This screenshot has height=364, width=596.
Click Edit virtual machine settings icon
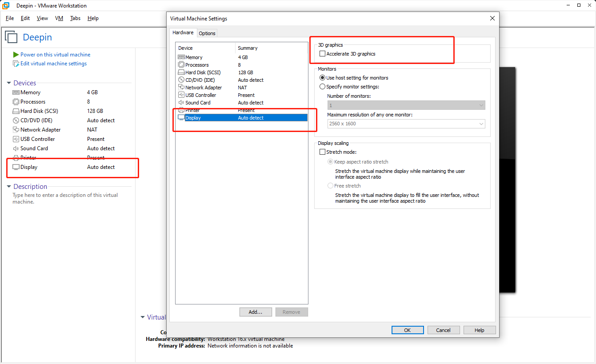coord(16,64)
